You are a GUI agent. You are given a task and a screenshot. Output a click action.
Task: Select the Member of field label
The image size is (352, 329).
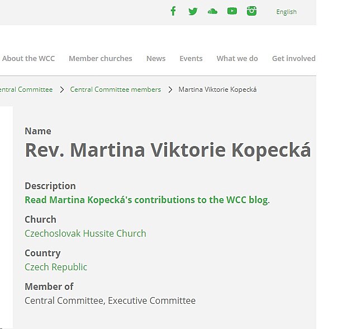49,286
